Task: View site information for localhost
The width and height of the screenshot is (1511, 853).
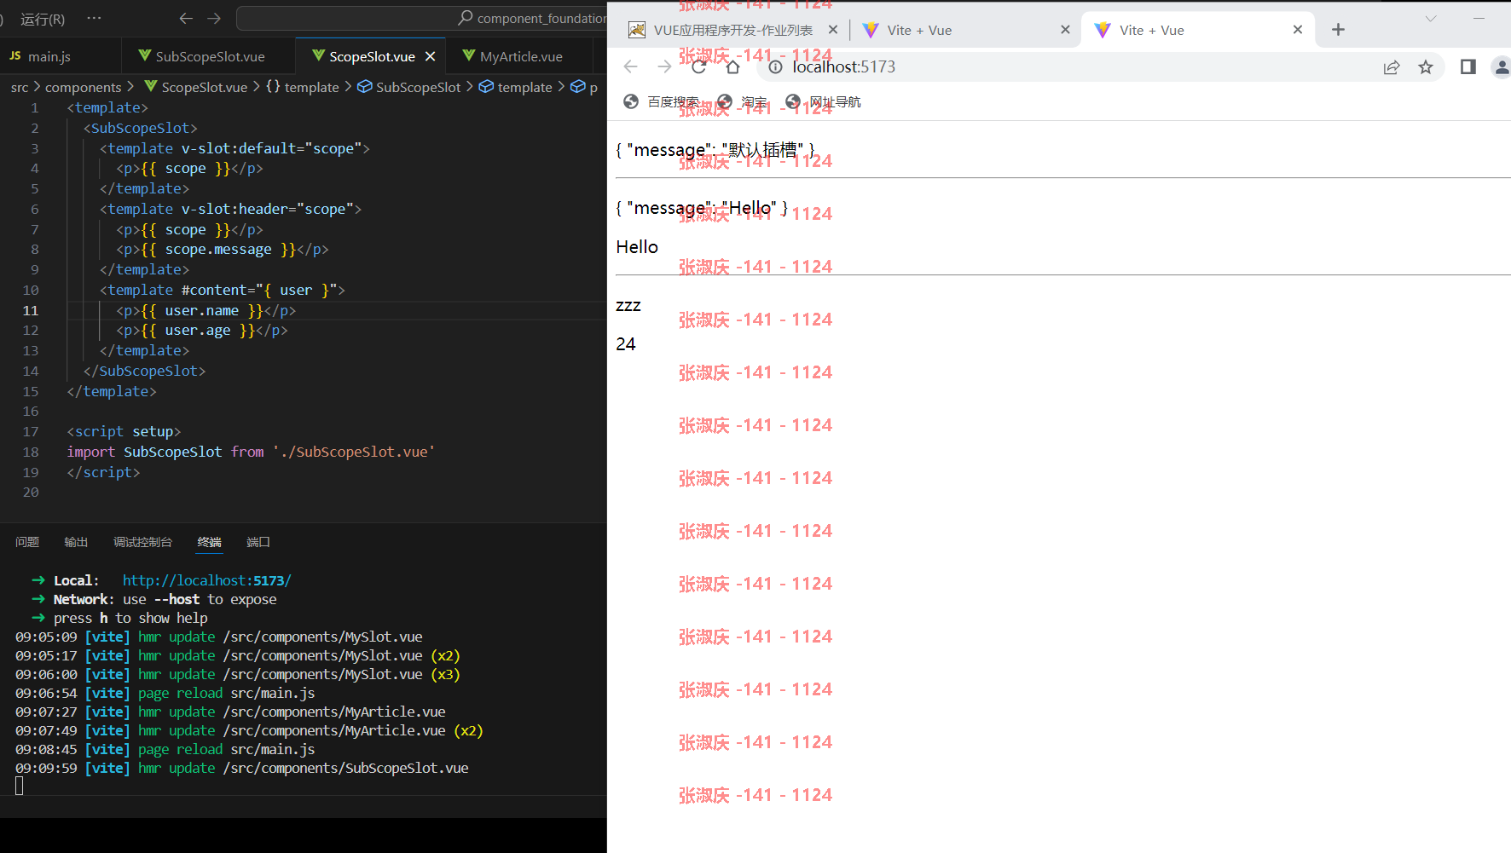Action: click(775, 67)
